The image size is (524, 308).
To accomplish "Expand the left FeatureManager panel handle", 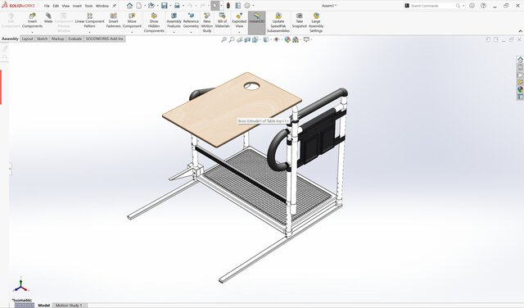I will (10, 168).
